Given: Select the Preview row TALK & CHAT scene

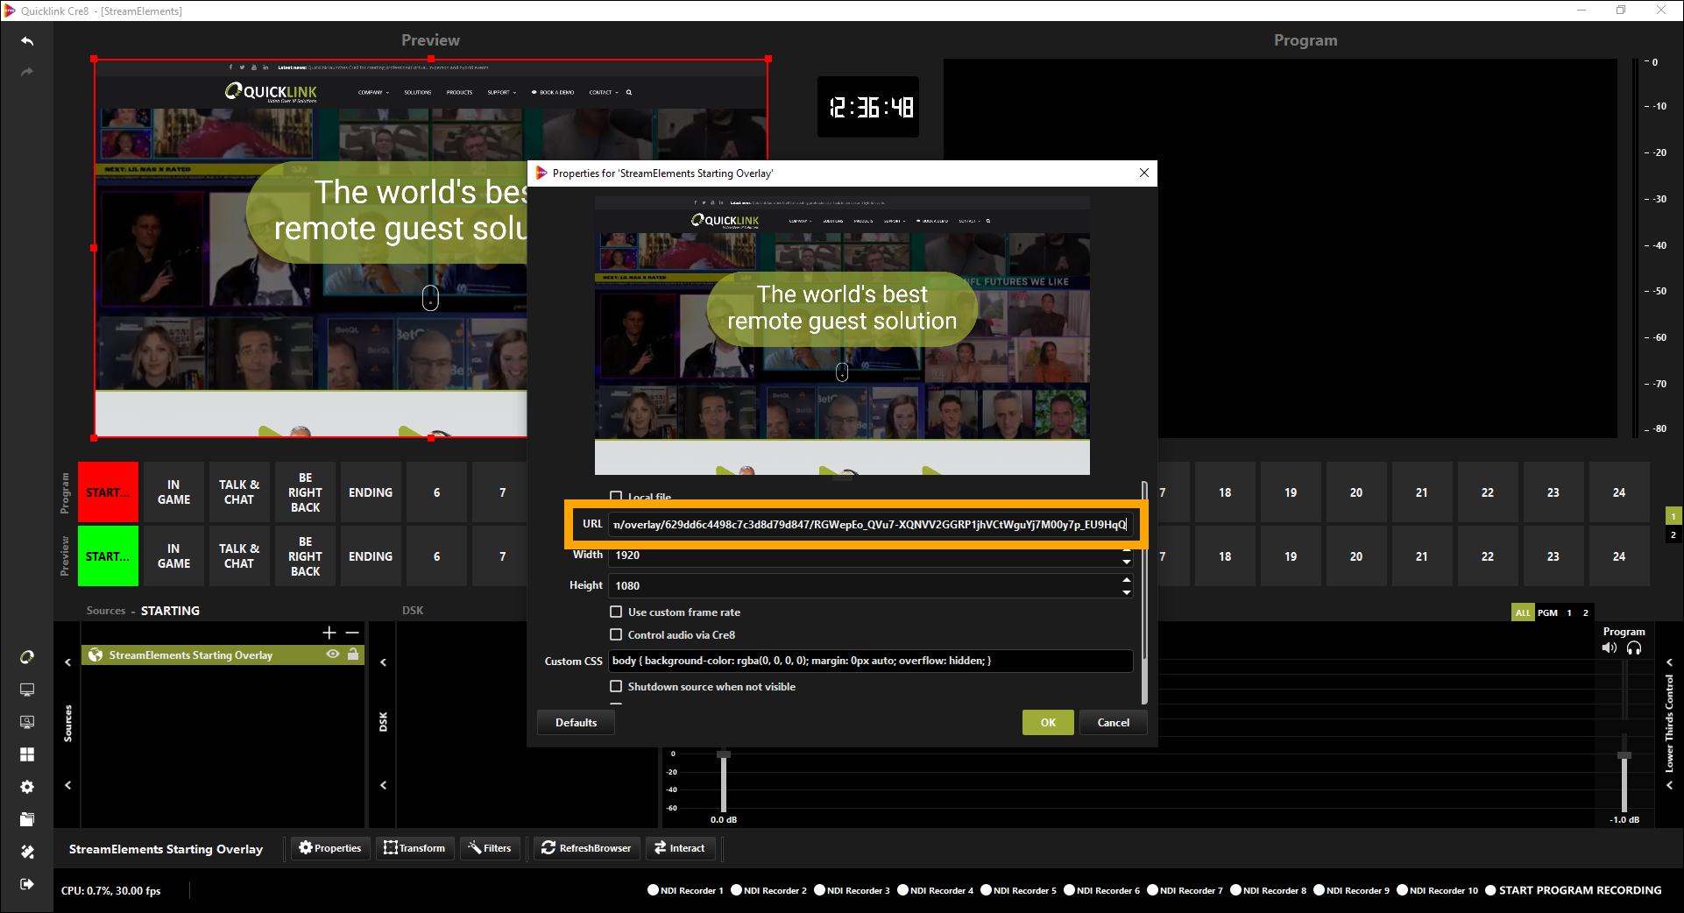Looking at the screenshot, I should click(x=239, y=556).
